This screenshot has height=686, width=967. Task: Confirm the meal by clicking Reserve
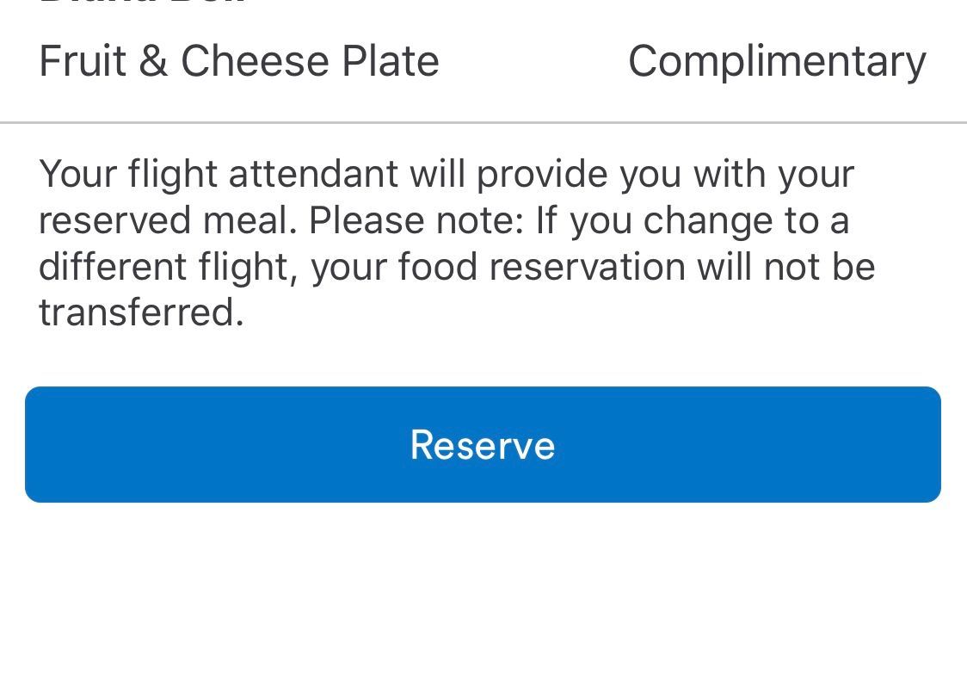click(483, 444)
